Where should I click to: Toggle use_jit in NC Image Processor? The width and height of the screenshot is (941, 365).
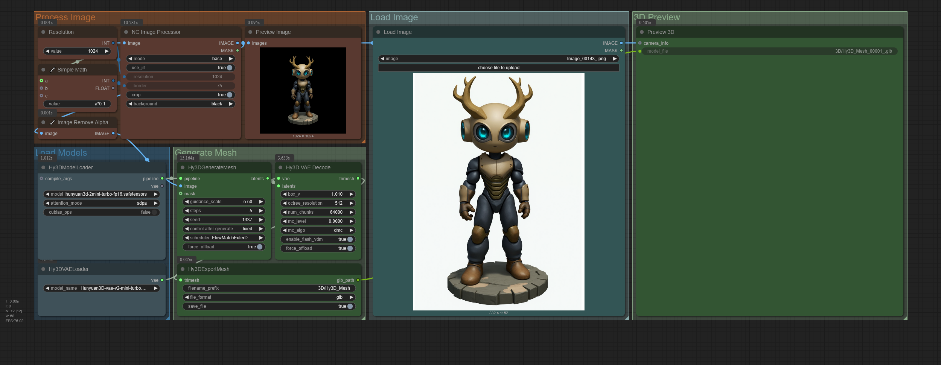(229, 68)
